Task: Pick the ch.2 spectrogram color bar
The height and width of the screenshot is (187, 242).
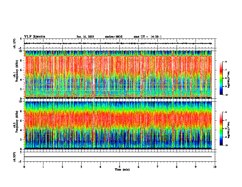Action: coord(221,129)
